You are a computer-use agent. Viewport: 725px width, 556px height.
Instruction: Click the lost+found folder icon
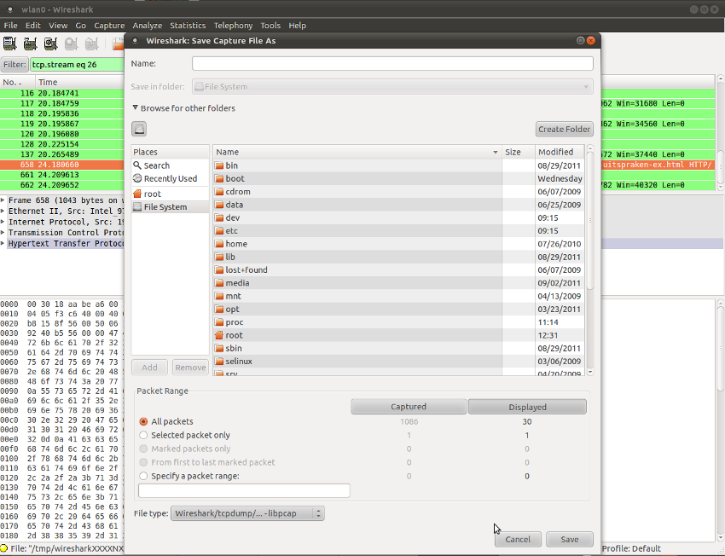point(219,270)
